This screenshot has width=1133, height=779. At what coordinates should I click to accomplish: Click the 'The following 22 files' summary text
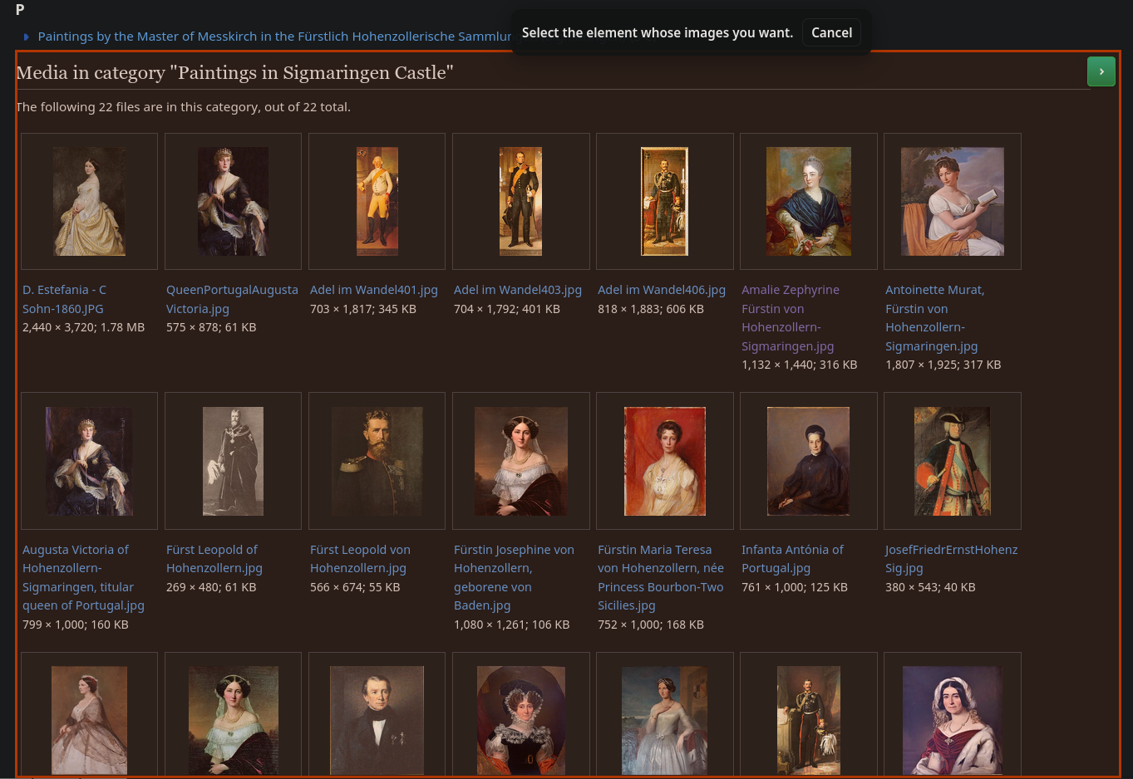click(x=183, y=107)
